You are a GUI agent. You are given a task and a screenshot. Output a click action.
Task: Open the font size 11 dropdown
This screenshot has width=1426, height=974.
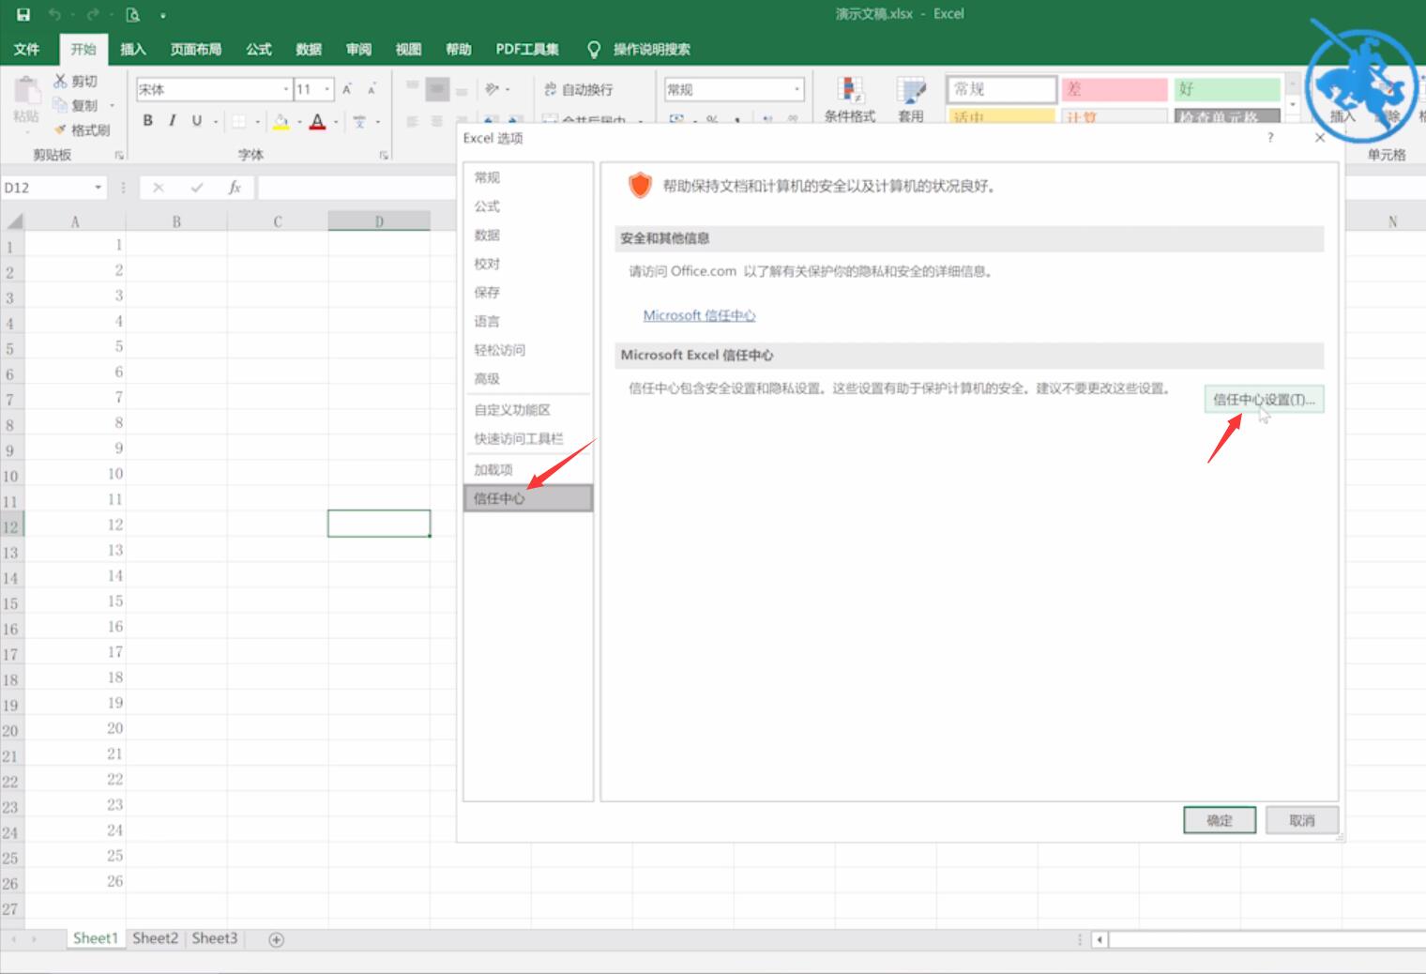click(x=327, y=89)
